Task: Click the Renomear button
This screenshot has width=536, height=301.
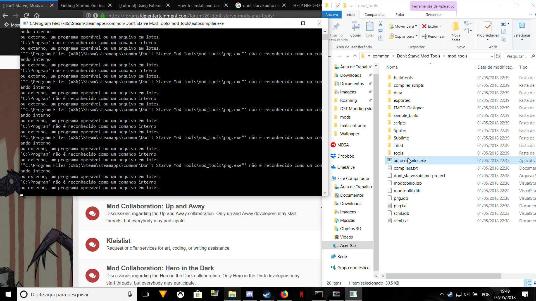Action: tap(433, 36)
